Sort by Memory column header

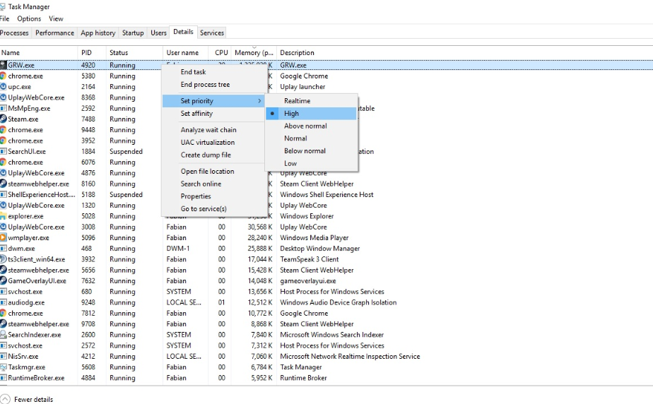pos(253,53)
